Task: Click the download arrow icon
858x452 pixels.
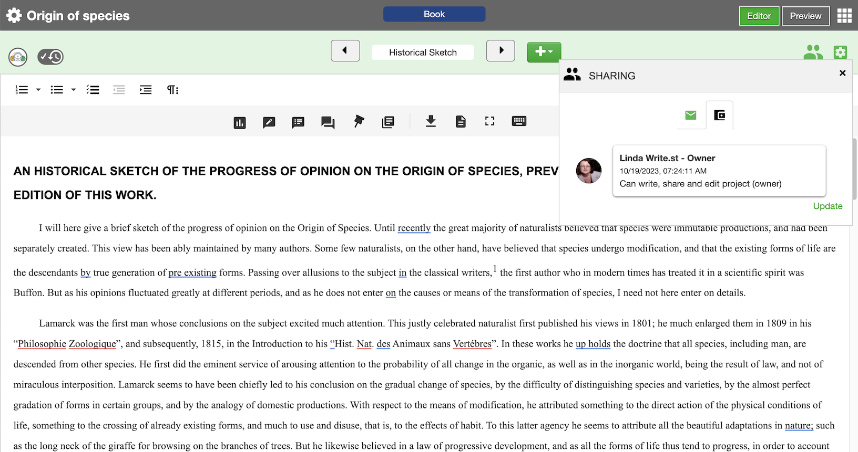Action: click(x=431, y=121)
